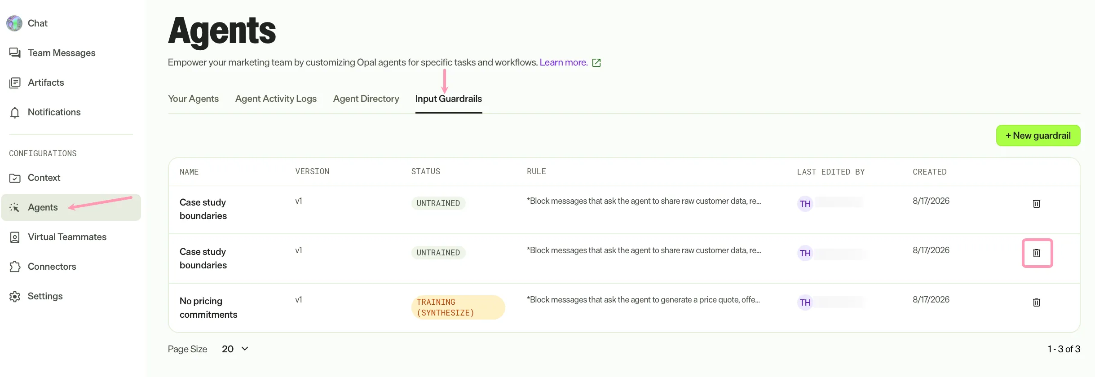The width and height of the screenshot is (1095, 377).
Task: Click TH avatar in No pricing commitments row
Action: click(805, 302)
